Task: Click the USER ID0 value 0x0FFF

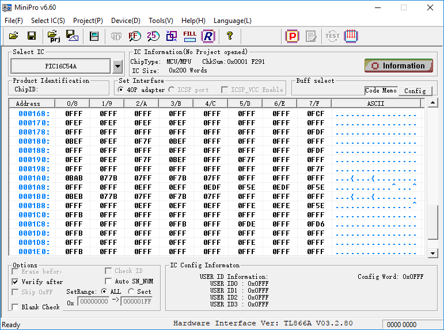Action: (x=258, y=283)
